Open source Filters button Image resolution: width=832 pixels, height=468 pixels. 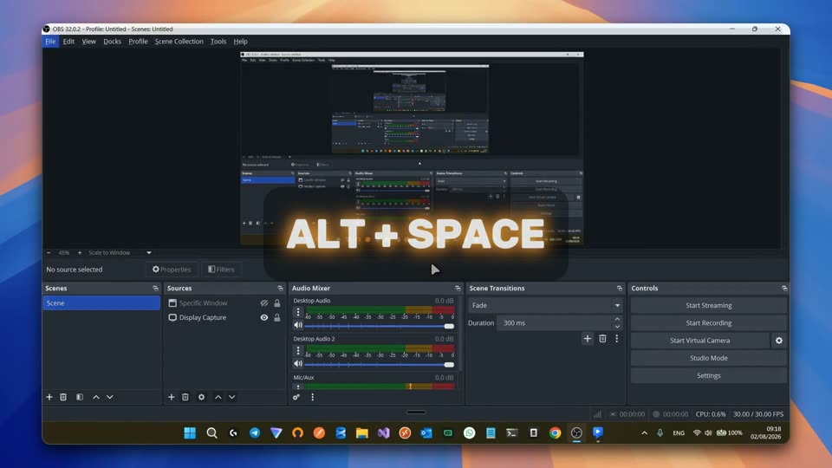(221, 270)
